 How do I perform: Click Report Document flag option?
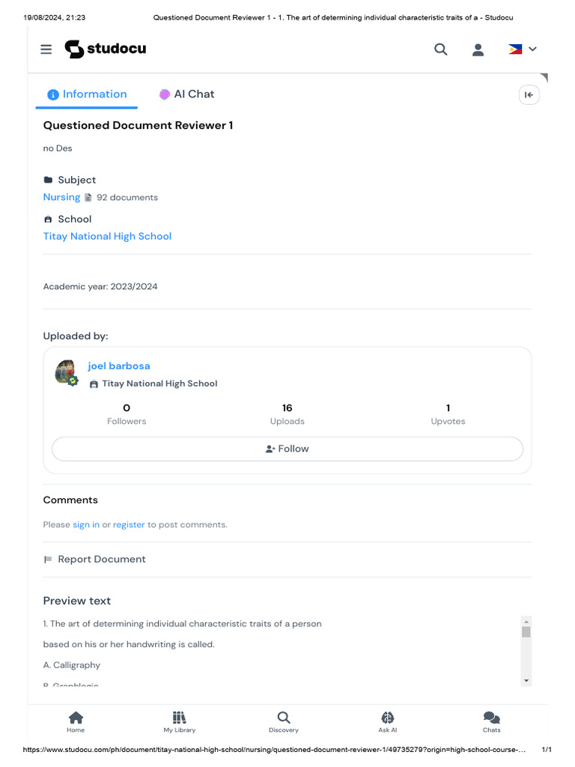tap(94, 559)
